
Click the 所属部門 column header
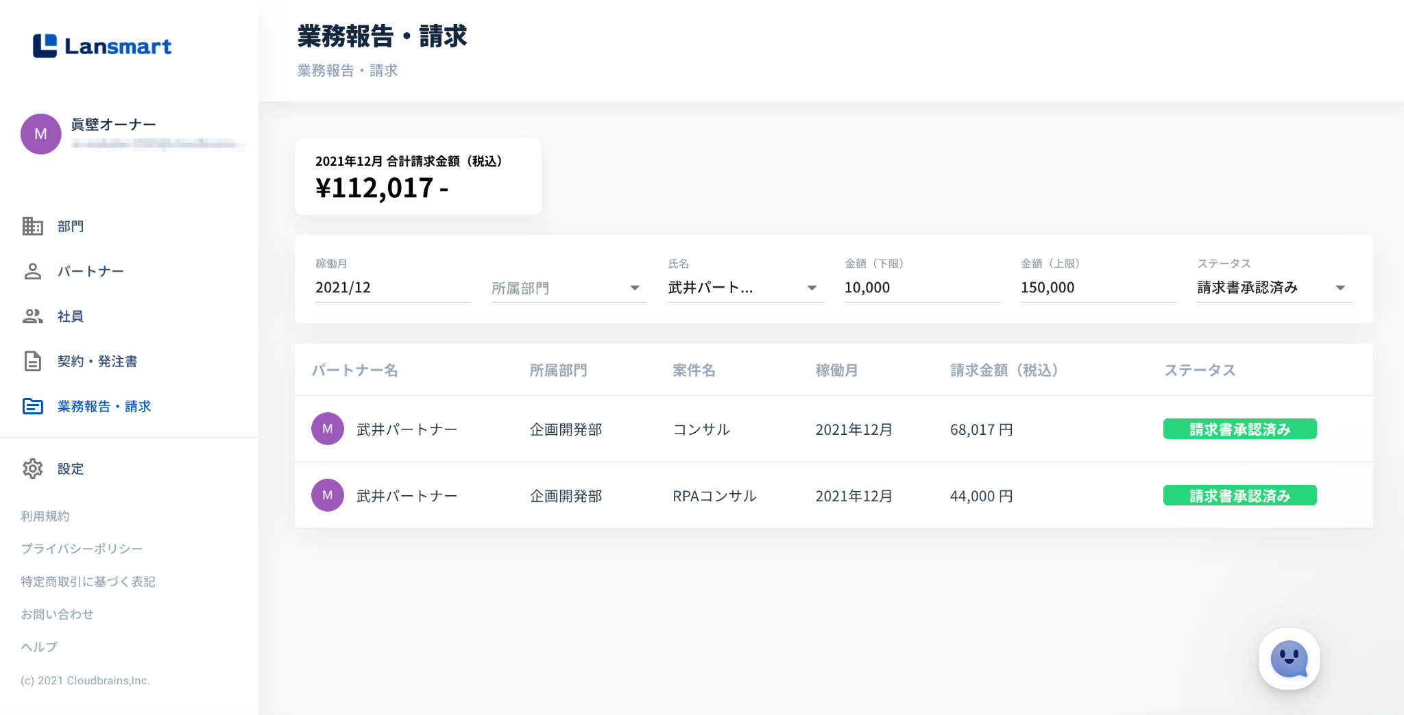click(558, 370)
